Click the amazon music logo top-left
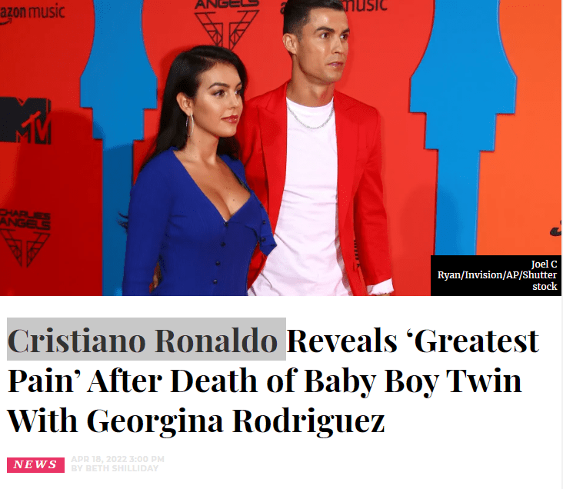The image size is (563, 489). pos(32,12)
